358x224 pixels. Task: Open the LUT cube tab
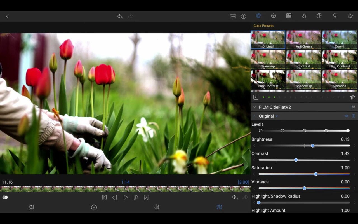(x=274, y=16)
